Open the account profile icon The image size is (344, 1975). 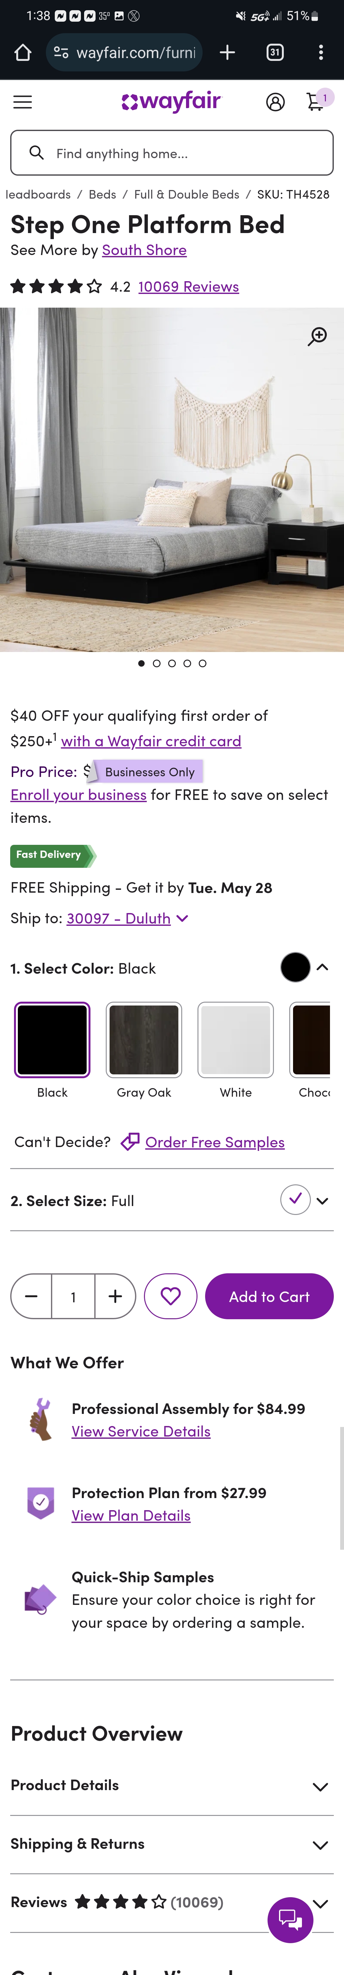[275, 102]
